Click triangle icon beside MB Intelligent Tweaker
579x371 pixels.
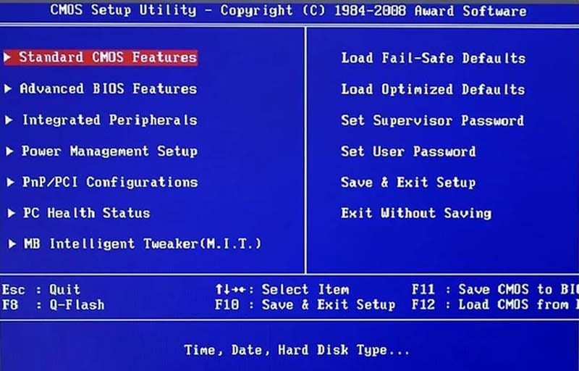(12, 244)
